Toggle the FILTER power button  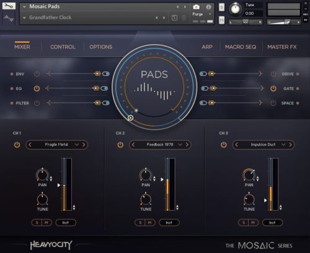click(x=37, y=103)
